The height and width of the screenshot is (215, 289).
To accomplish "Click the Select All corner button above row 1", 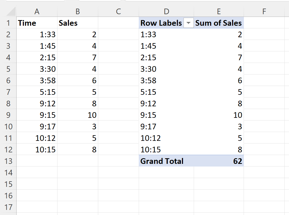I will pyautogui.click(x=9, y=11).
